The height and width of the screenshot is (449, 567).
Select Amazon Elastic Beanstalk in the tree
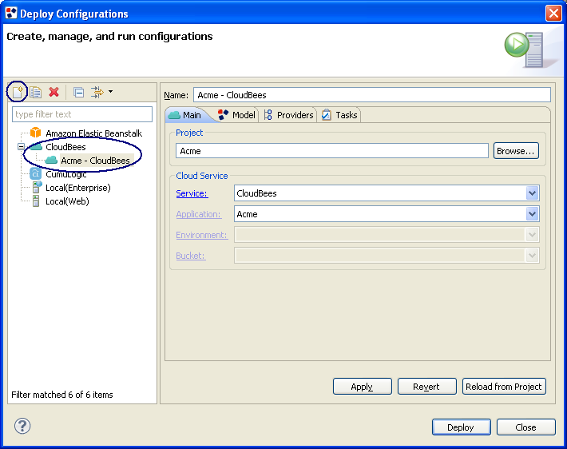[93, 133]
